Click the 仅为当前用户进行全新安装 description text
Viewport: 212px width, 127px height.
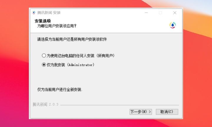click(x=59, y=89)
